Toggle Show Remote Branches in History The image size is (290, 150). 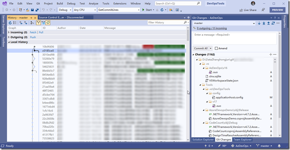(x=43, y=23)
